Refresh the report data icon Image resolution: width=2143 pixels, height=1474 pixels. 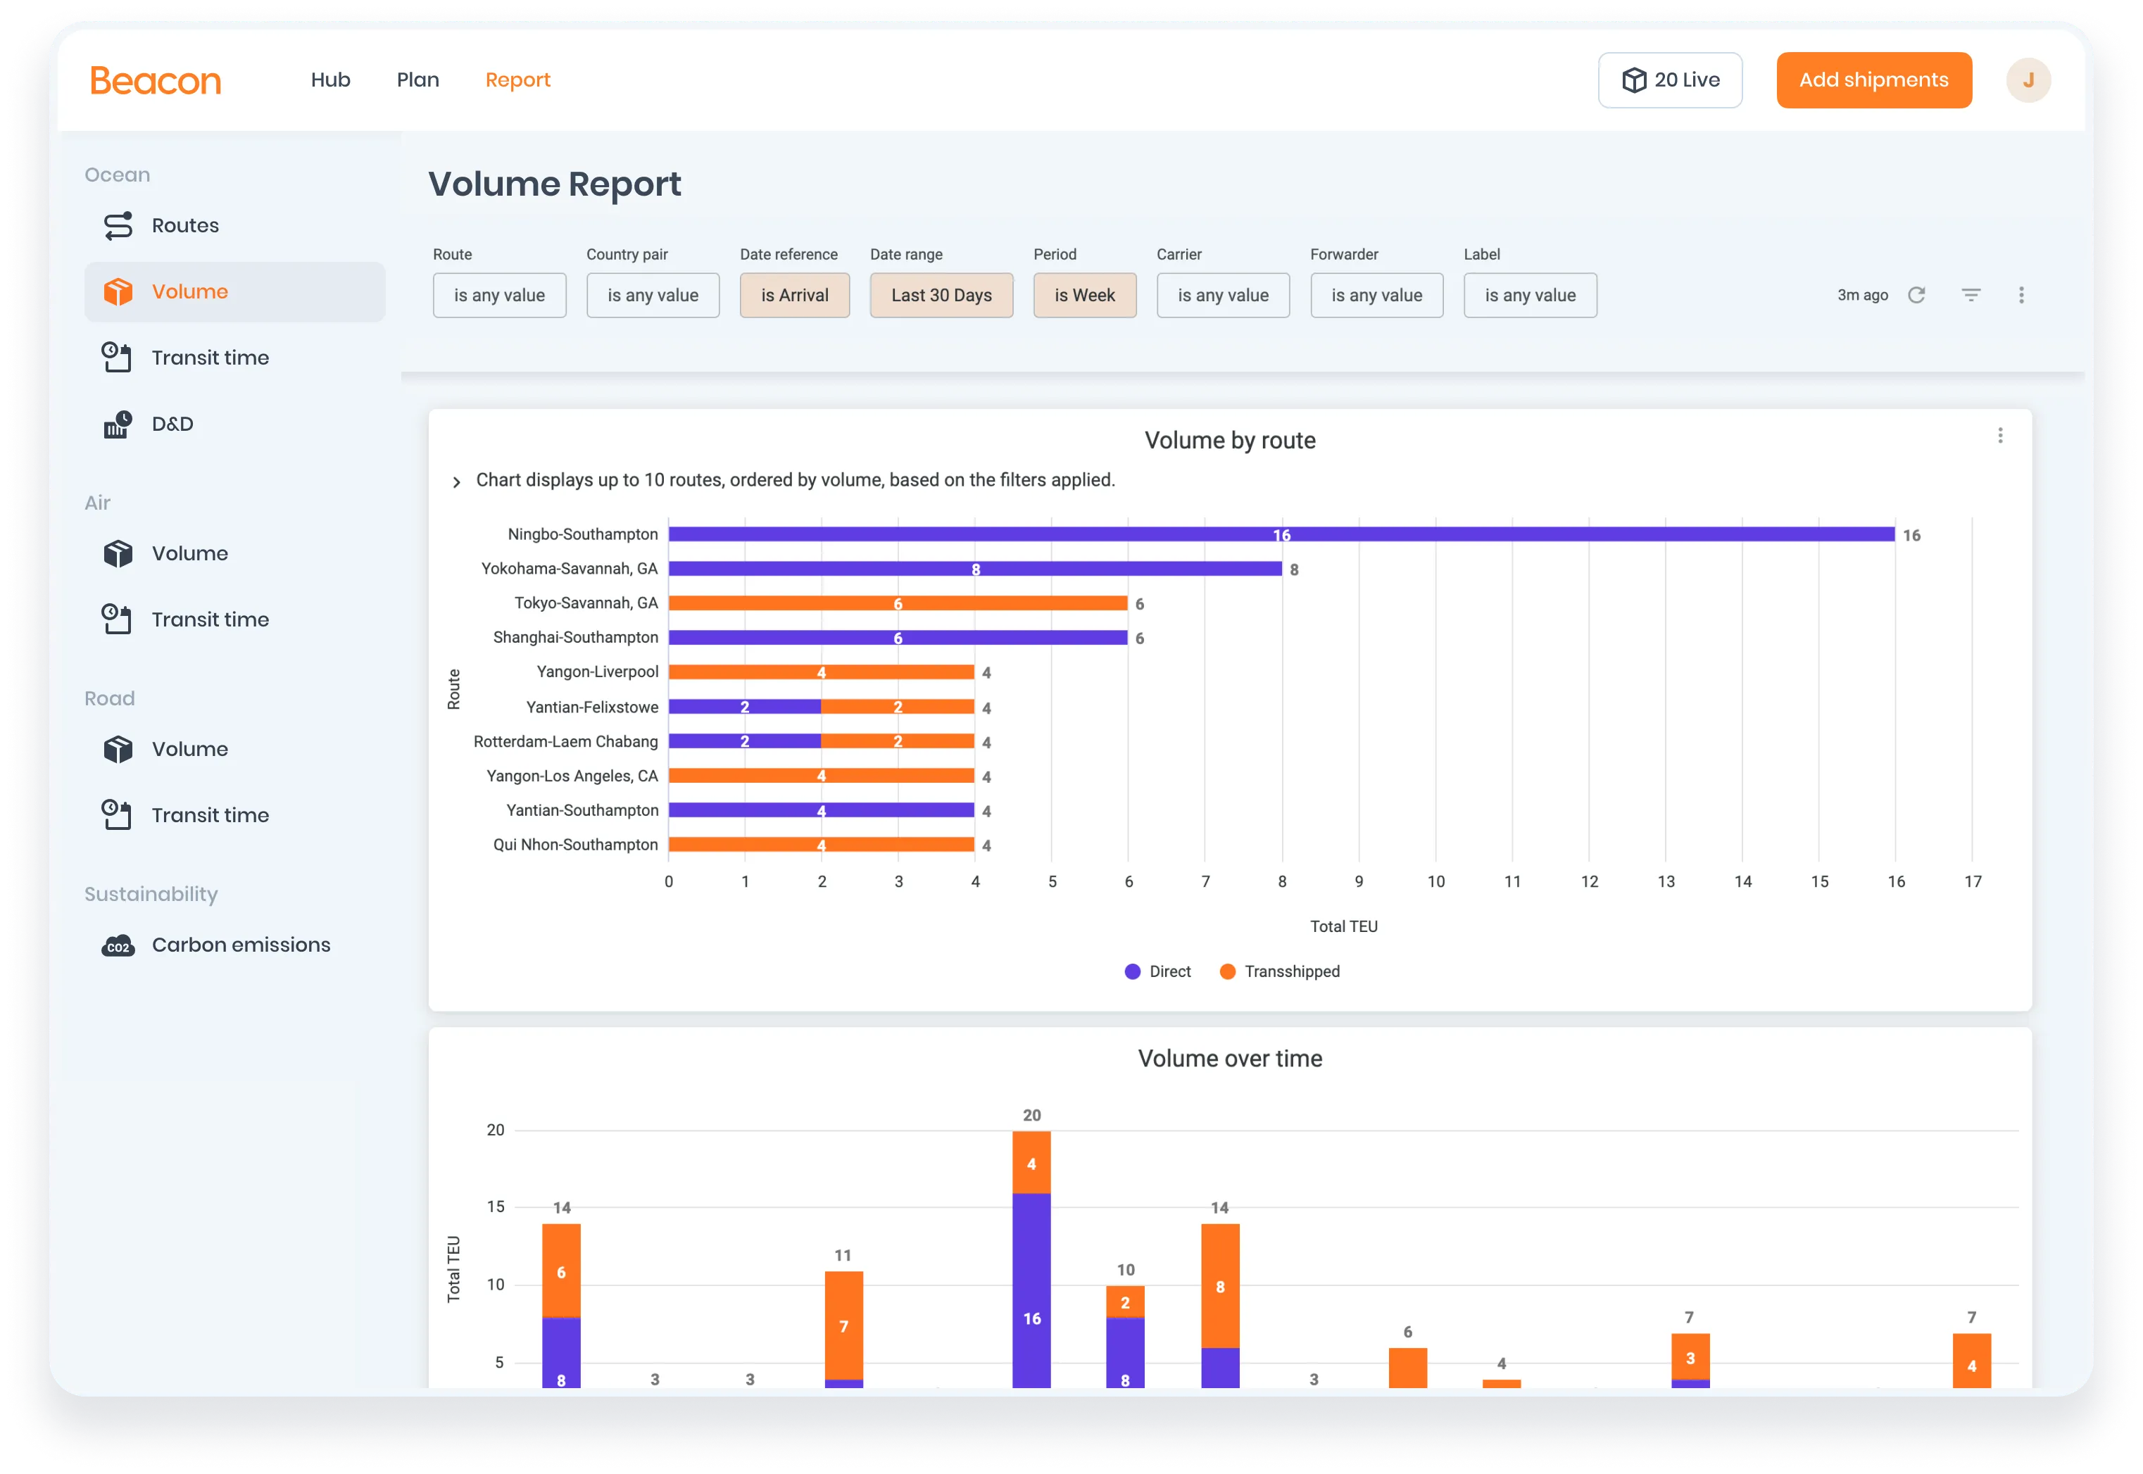1917,295
